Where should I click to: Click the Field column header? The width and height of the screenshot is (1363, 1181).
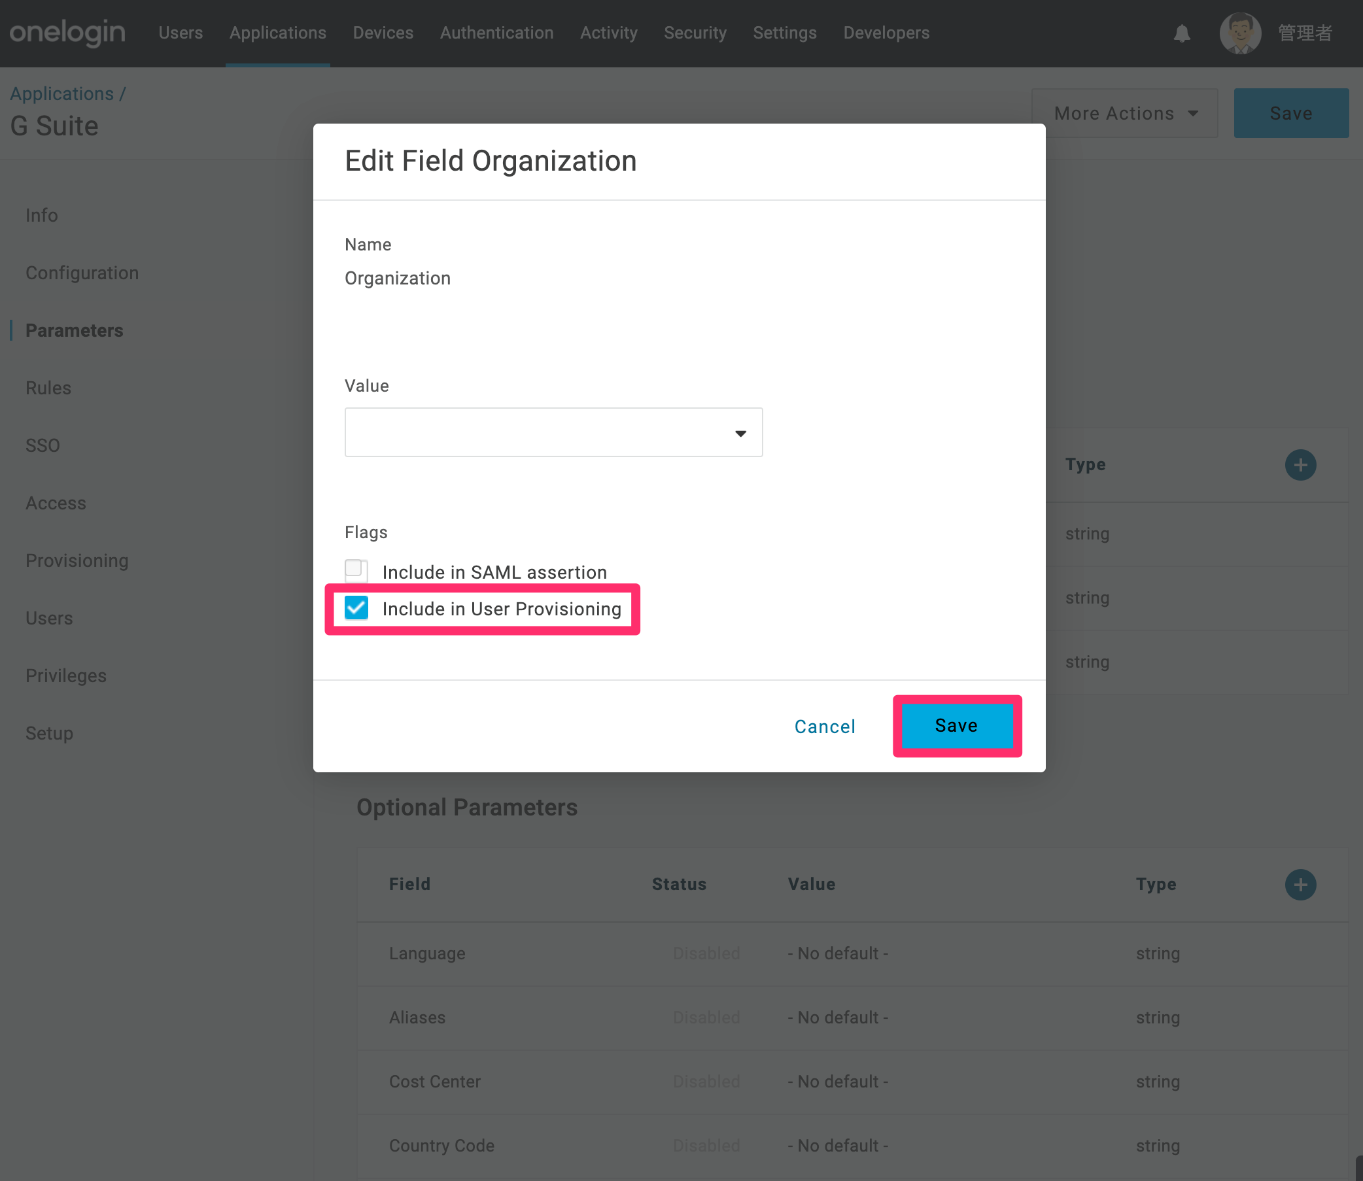coord(409,883)
